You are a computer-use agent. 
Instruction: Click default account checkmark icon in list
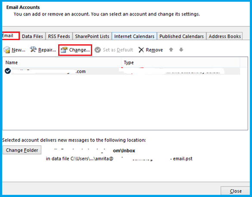pos(8,71)
